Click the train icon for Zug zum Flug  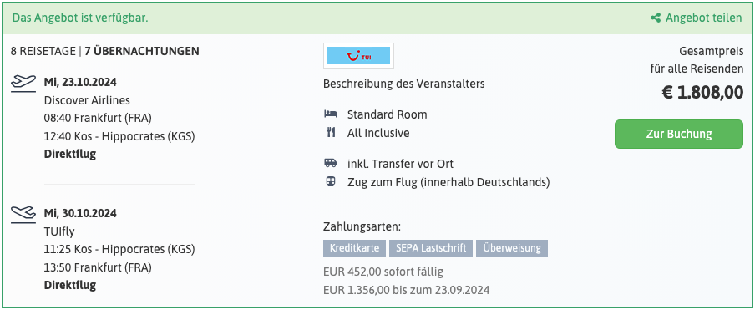point(331,182)
